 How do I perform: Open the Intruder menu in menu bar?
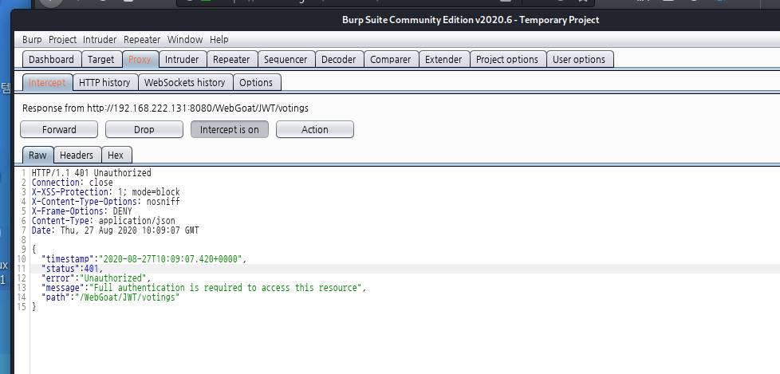[100, 39]
